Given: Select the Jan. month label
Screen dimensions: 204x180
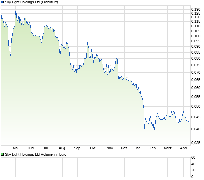Looking at the screenshot, I should [x=138, y=148].
